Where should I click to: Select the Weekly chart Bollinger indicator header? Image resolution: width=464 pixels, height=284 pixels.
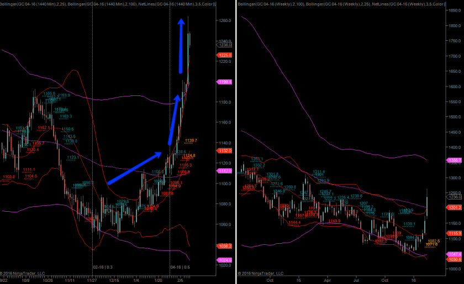click(341, 4)
